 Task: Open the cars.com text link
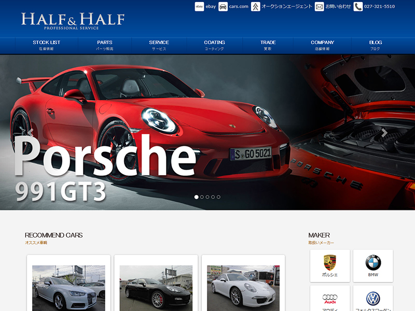coord(239,7)
